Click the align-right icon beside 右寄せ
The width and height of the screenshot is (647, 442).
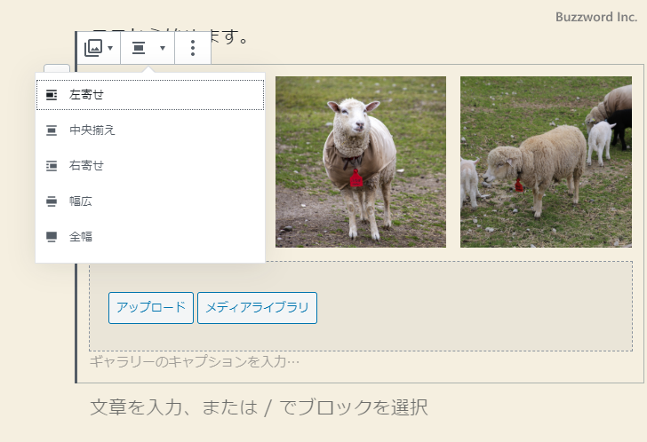point(52,165)
